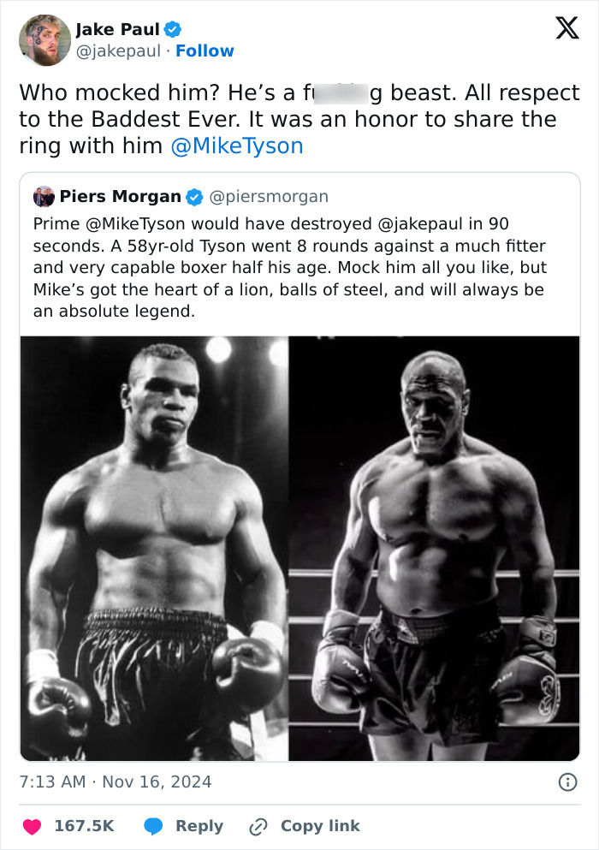Click Jake Paul's blue verified badge
Viewport: 599px width, 850px height.
pos(174,28)
